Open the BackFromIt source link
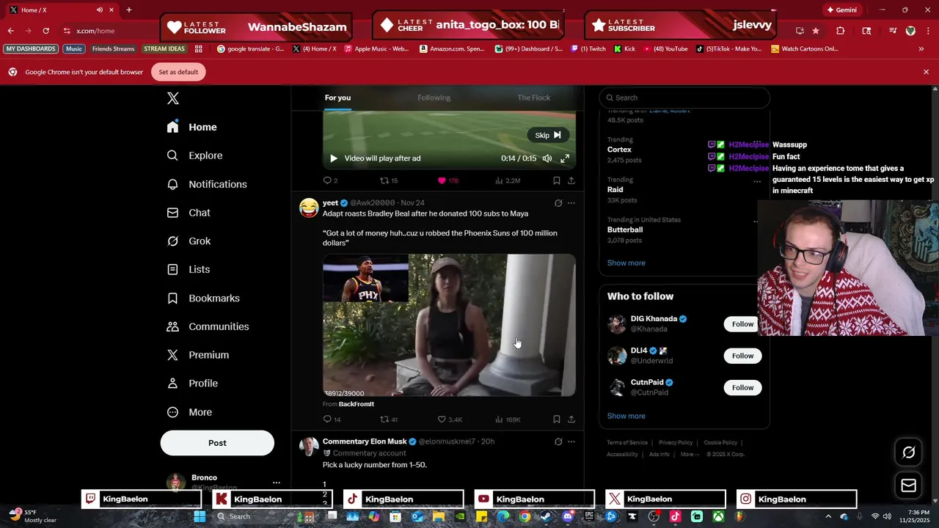 357,404
